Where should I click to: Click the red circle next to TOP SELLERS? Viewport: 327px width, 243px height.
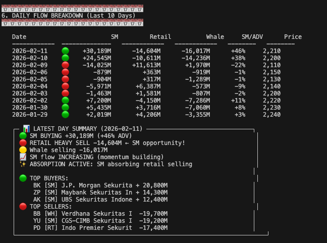23,207
